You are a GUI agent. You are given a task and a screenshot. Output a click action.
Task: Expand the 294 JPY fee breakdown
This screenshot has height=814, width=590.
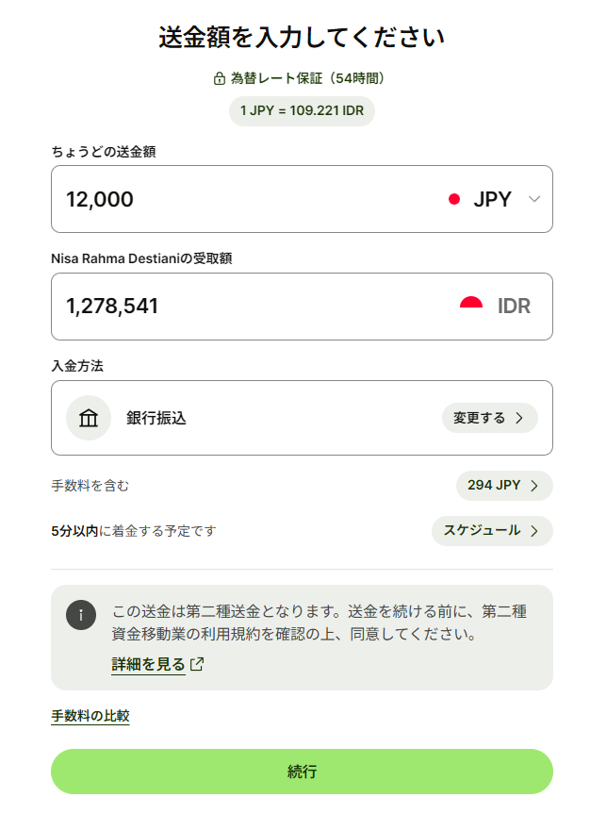coord(503,486)
